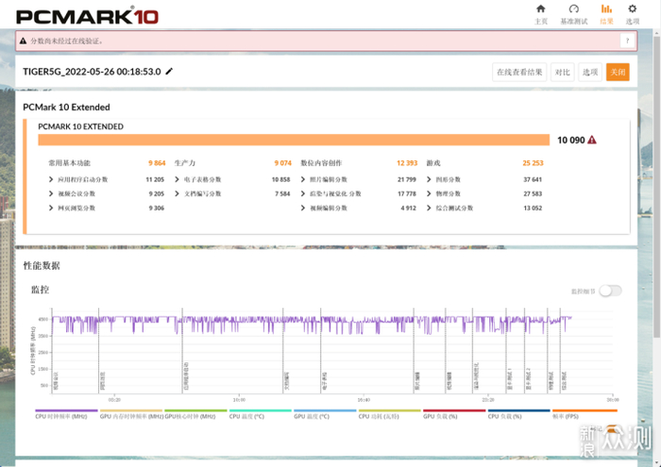The width and height of the screenshot is (661, 467).
Task: Expand 电子表格分数 row
Action: 178,179
